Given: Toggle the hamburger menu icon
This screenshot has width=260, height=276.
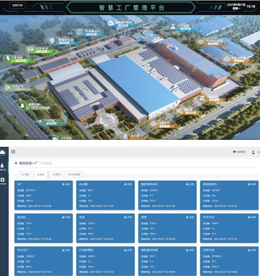Looking at the screenshot, I should point(13,152).
